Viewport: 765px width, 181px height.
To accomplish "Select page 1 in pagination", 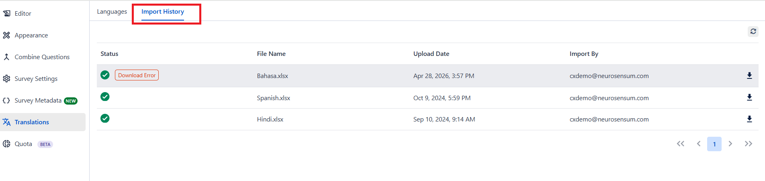I will (714, 144).
